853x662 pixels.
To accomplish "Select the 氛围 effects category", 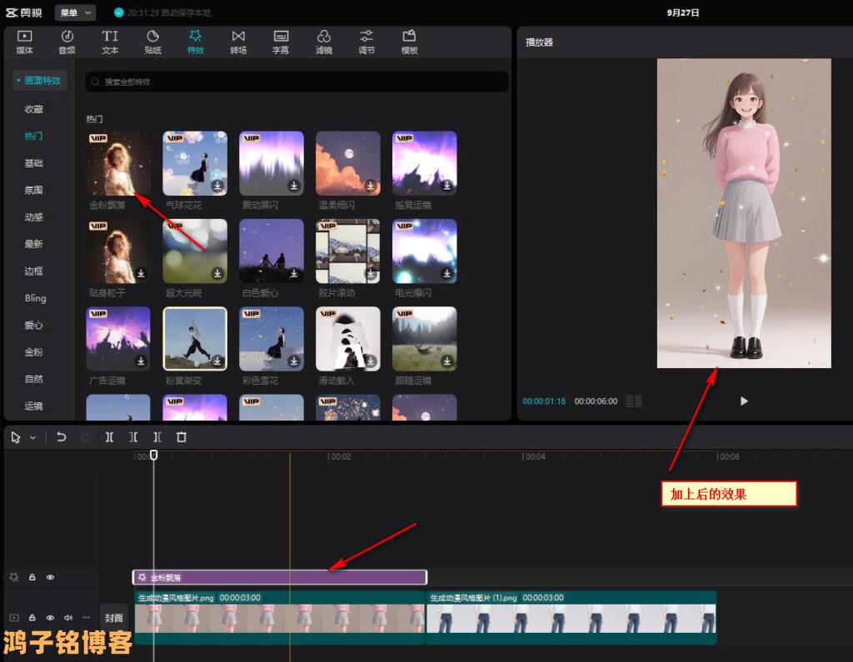I will [x=33, y=190].
